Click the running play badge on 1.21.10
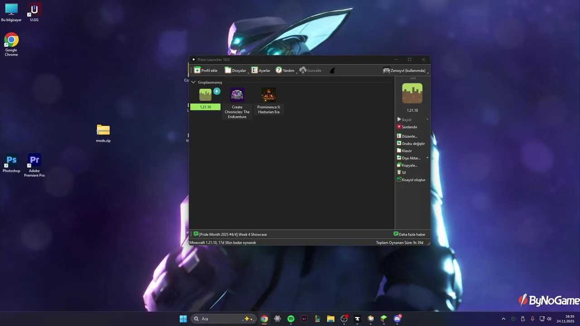 pos(217,91)
